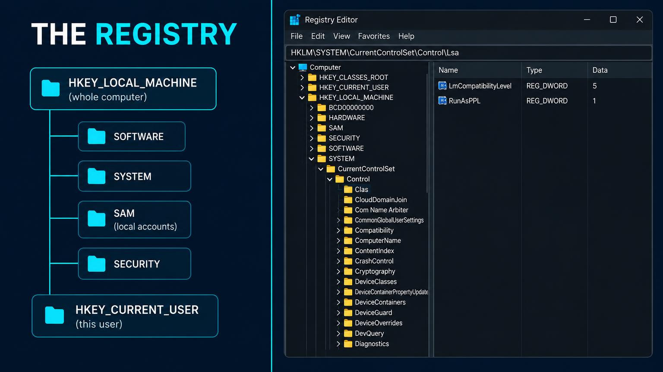Viewport: 663px width, 372px height.
Task: Click the HKEY_CURRENT_USER (this user) diagram folder icon
Action: pos(54,316)
